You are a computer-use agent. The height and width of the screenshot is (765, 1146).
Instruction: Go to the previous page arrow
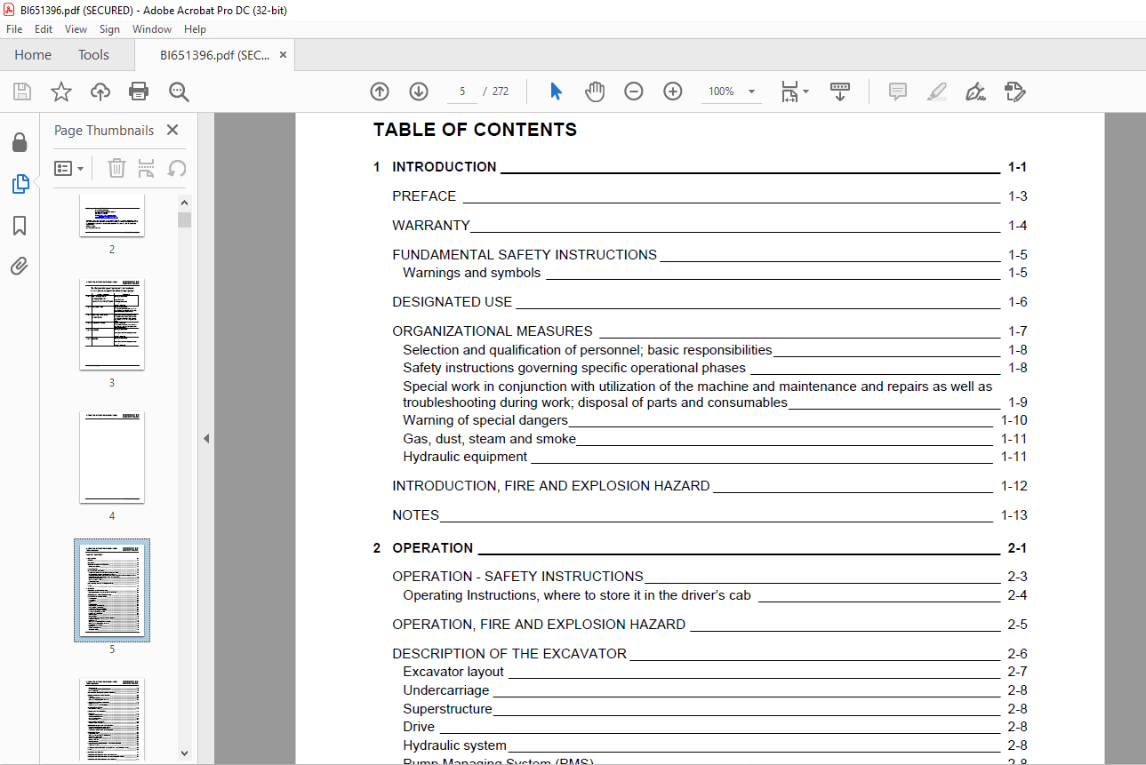point(380,91)
